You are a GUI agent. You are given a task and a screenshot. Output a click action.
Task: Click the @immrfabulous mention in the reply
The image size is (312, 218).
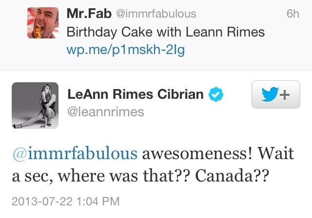75,154
